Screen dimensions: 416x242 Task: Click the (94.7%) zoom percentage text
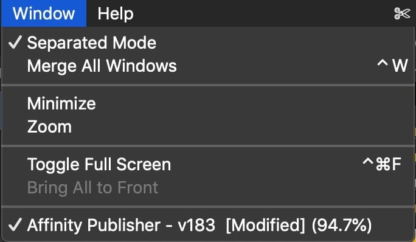(342, 226)
